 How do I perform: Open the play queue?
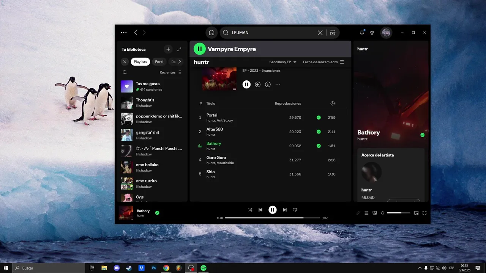[x=366, y=213]
